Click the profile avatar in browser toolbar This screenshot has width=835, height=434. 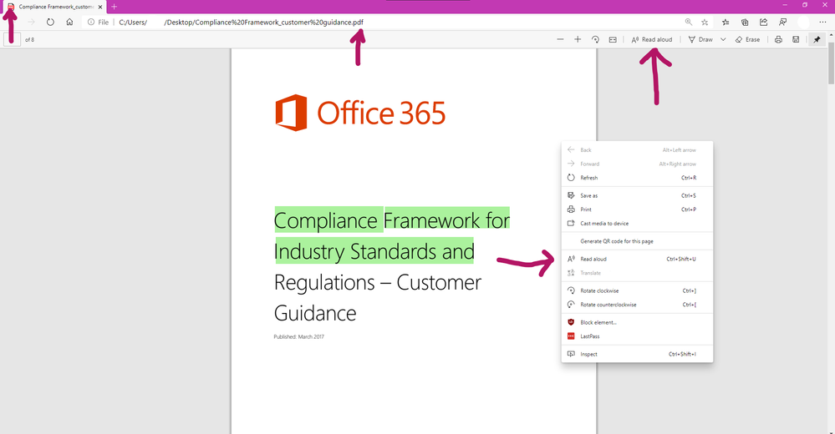(803, 23)
